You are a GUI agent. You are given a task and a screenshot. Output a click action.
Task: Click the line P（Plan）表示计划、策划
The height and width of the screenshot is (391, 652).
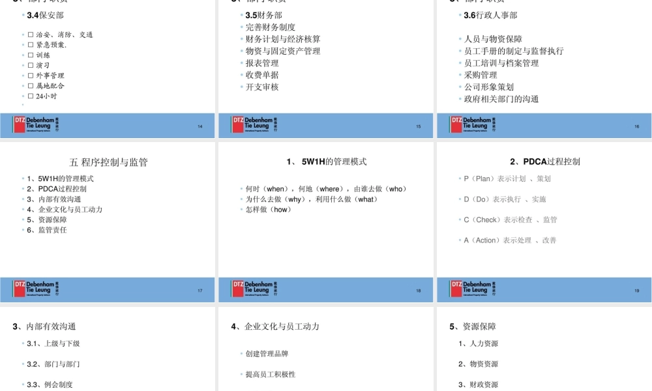[x=507, y=179]
